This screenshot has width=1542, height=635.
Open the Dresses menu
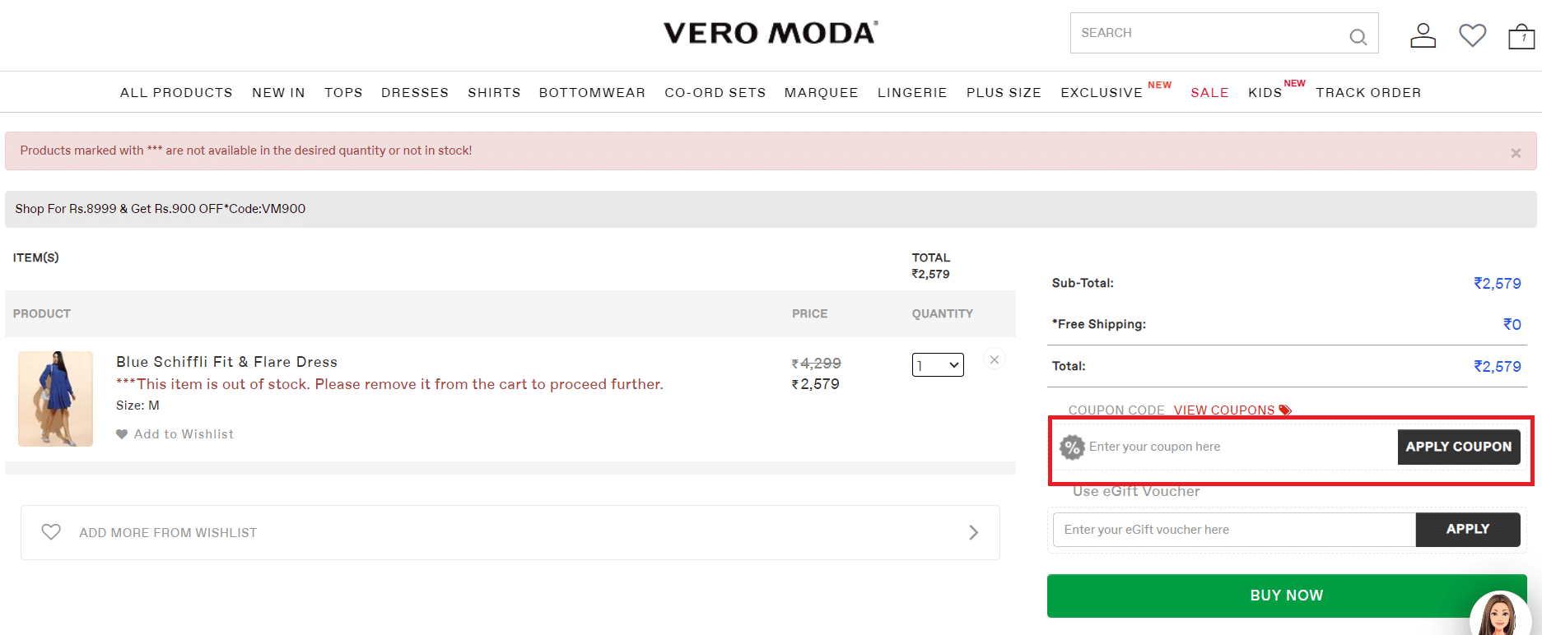415,93
